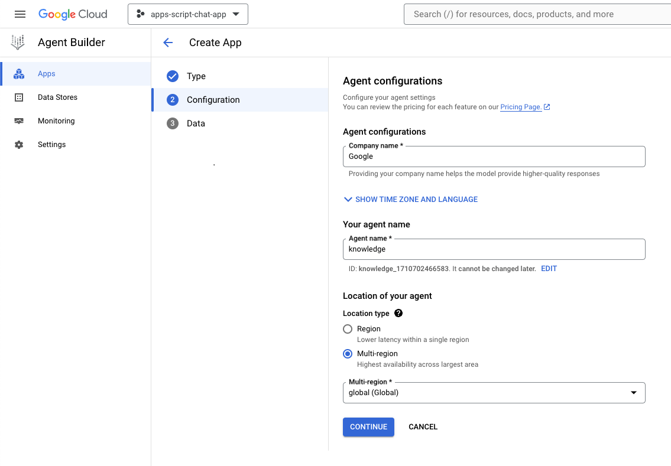Screen dimensions: 671x466
Task: Expand Show Time Zone and Language
Action: tap(411, 200)
